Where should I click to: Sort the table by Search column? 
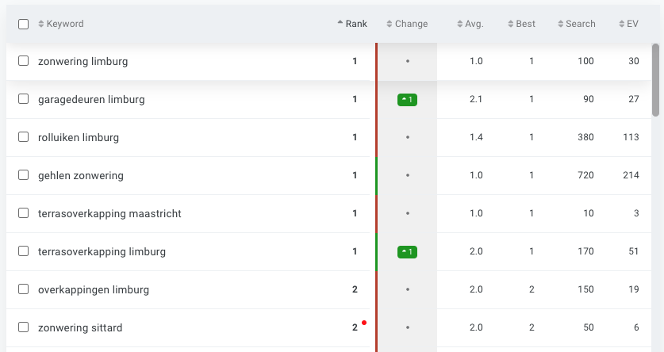tap(576, 24)
